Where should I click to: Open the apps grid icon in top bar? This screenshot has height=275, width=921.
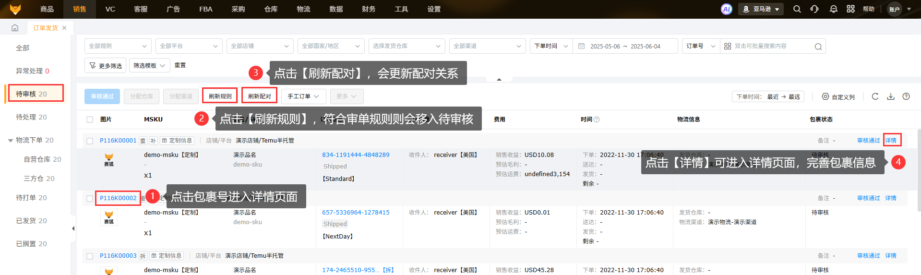851,9
